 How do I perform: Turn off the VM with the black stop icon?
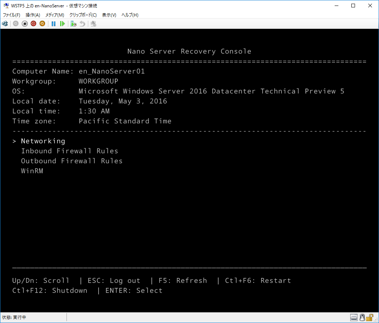coord(25,24)
